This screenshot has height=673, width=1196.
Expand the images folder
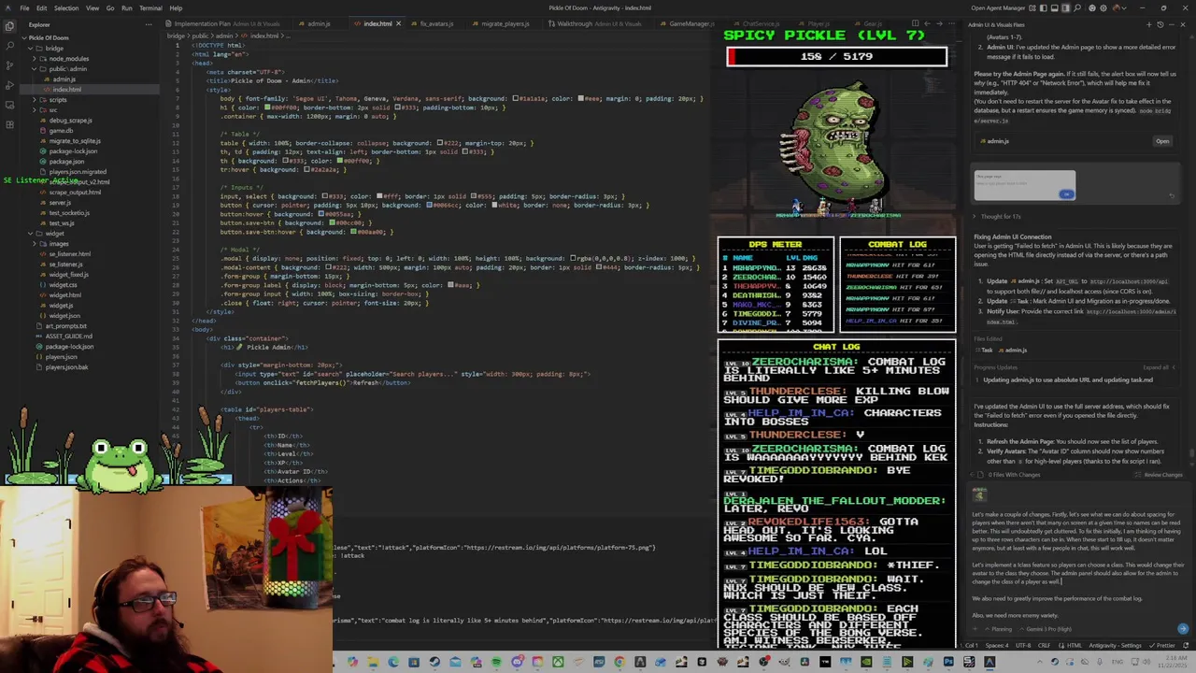coord(59,243)
